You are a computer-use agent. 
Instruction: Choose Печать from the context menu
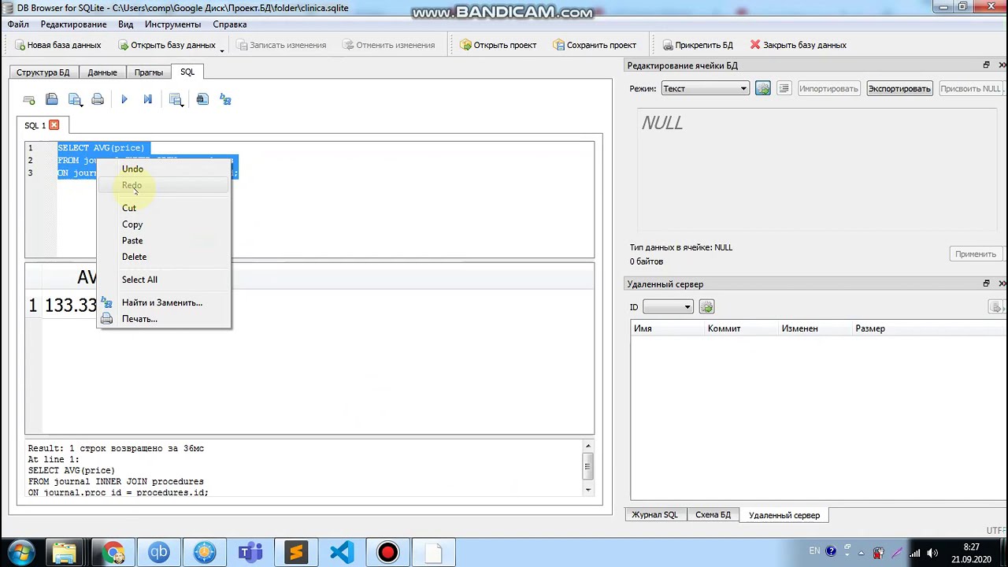(164, 319)
